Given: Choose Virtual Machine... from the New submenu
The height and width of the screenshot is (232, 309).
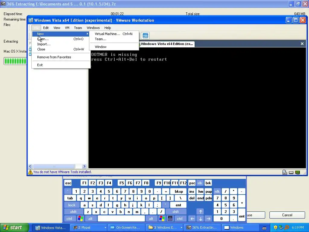Looking at the screenshot, I should 114,34.
